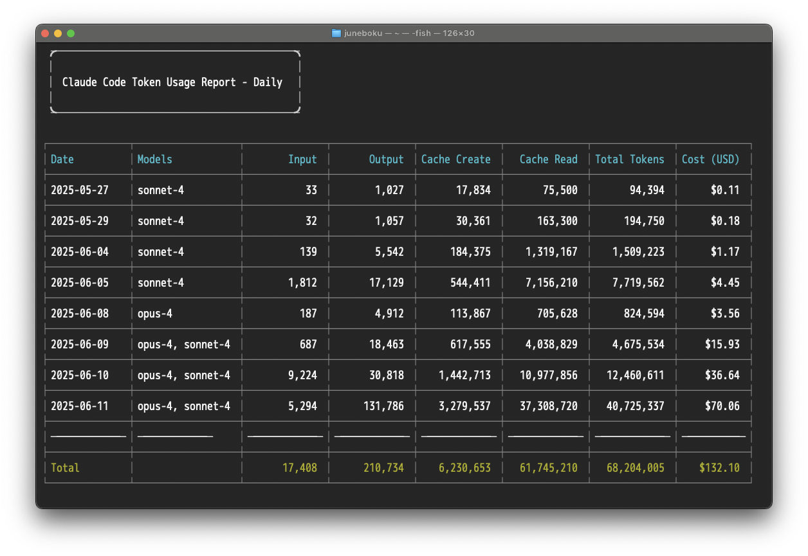Click the cost value $4.45
808x556 pixels.
[725, 283]
